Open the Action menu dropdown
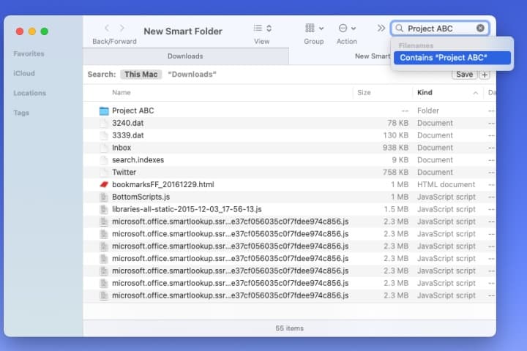Image resolution: width=527 pixels, height=351 pixels. [x=347, y=29]
